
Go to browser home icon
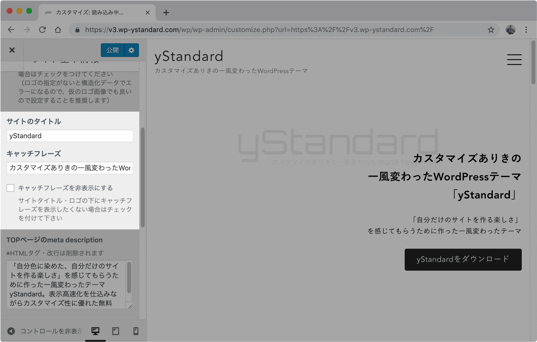[58, 30]
